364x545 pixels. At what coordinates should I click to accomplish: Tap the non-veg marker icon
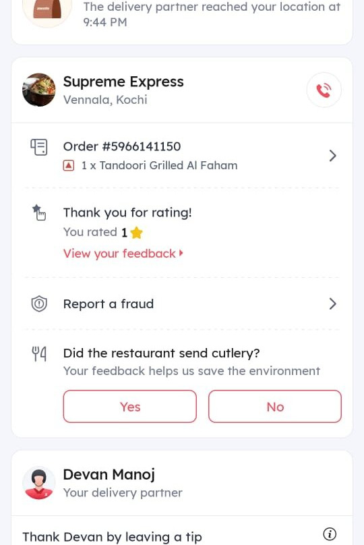[69, 165]
